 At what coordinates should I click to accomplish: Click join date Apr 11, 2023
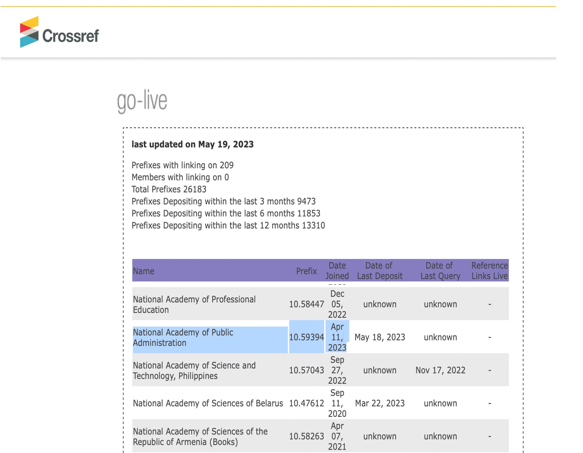click(337, 337)
